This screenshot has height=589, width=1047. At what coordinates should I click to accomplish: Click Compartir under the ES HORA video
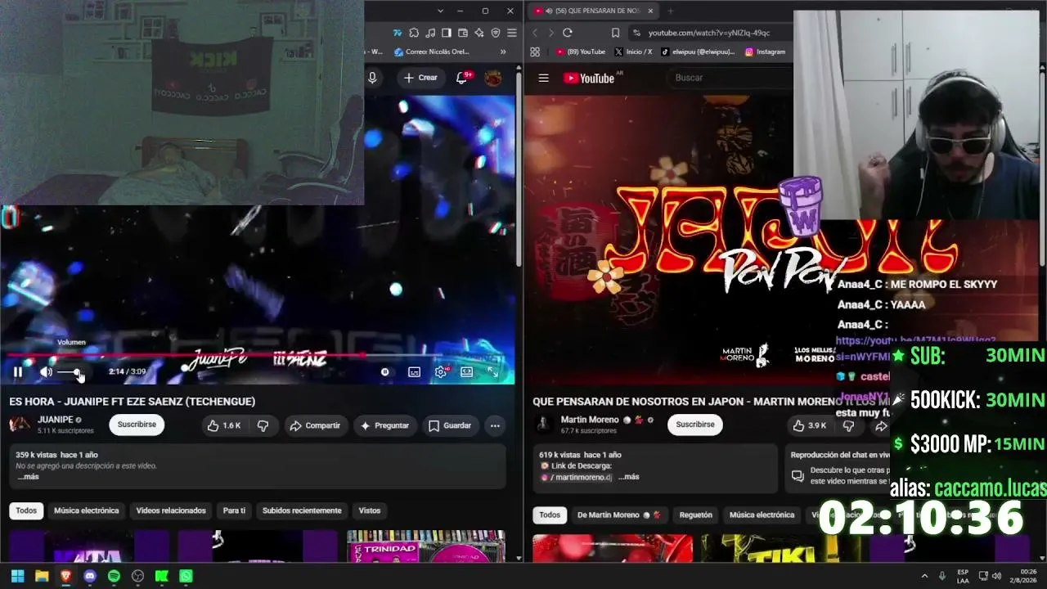click(316, 425)
